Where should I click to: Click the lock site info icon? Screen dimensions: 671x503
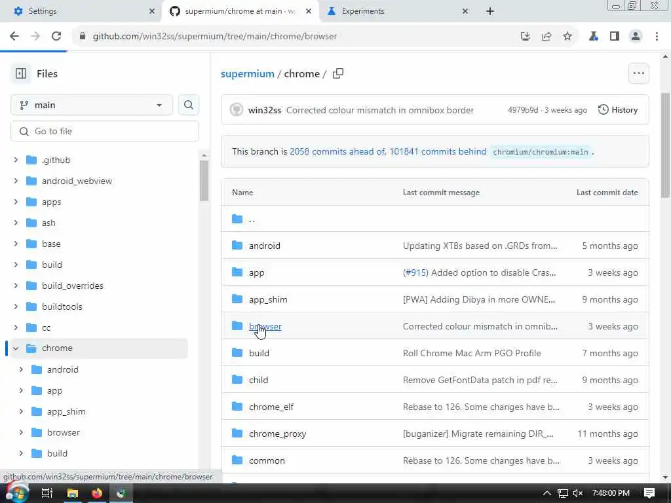[x=83, y=37]
